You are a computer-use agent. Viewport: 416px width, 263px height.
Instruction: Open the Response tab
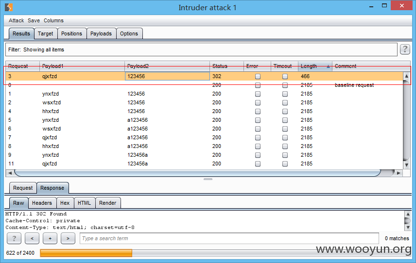coord(52,188)
